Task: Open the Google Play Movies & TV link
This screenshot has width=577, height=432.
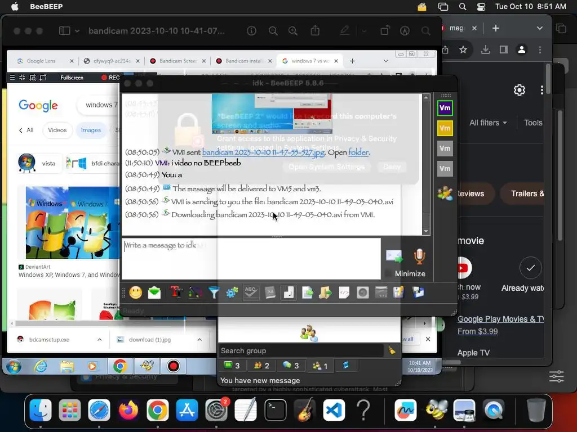Action: tap(500, 319)
